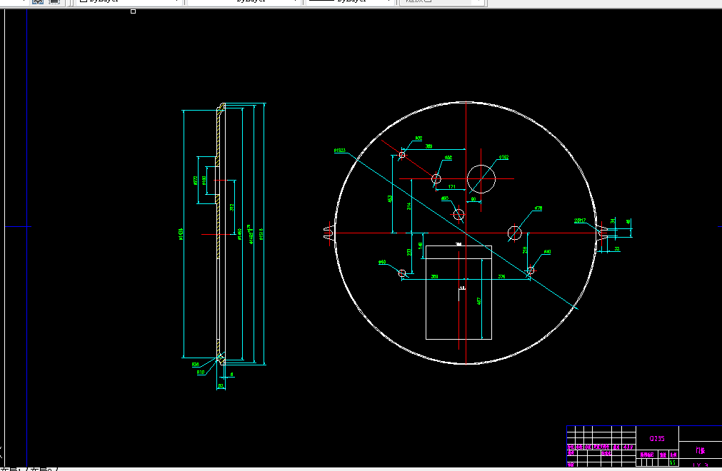Image resolution: width=722 pixels, height=471 pixels.
Task: Click the 393 horizontal dimension text
Action: tap(434, 277)
